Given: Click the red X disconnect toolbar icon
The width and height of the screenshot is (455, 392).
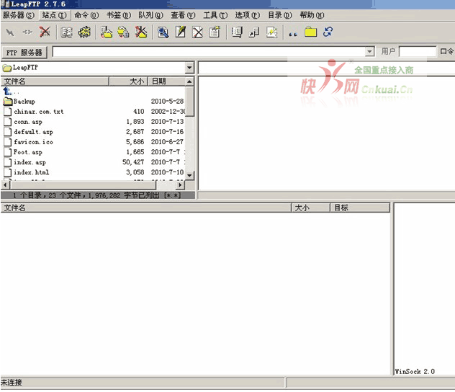Looking at the screenshot, I should click(x=45, y=32).
